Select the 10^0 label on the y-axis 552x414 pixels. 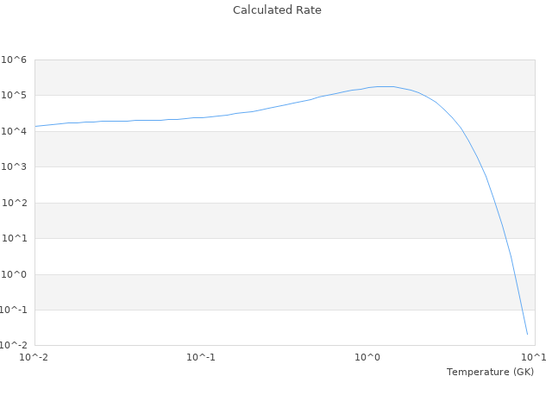click(x=15, y=274)
